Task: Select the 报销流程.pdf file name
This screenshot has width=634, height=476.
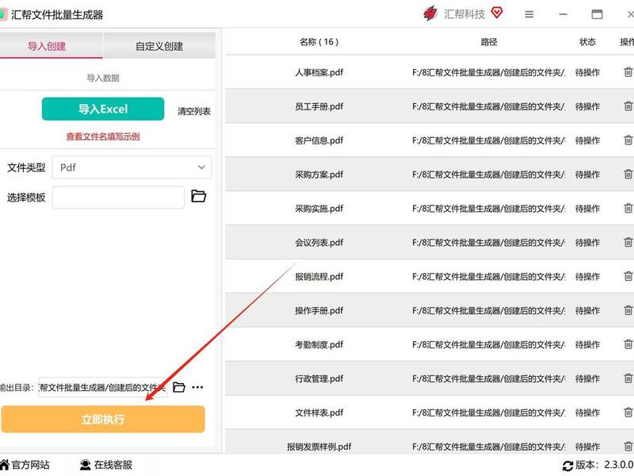Action: click(x=319, y=276)
